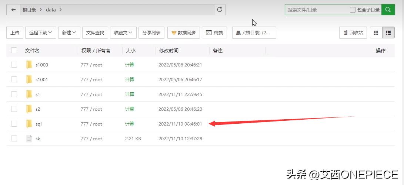
Task: Calculate size of s1 via 计算
Action: [x=130, y=94]
